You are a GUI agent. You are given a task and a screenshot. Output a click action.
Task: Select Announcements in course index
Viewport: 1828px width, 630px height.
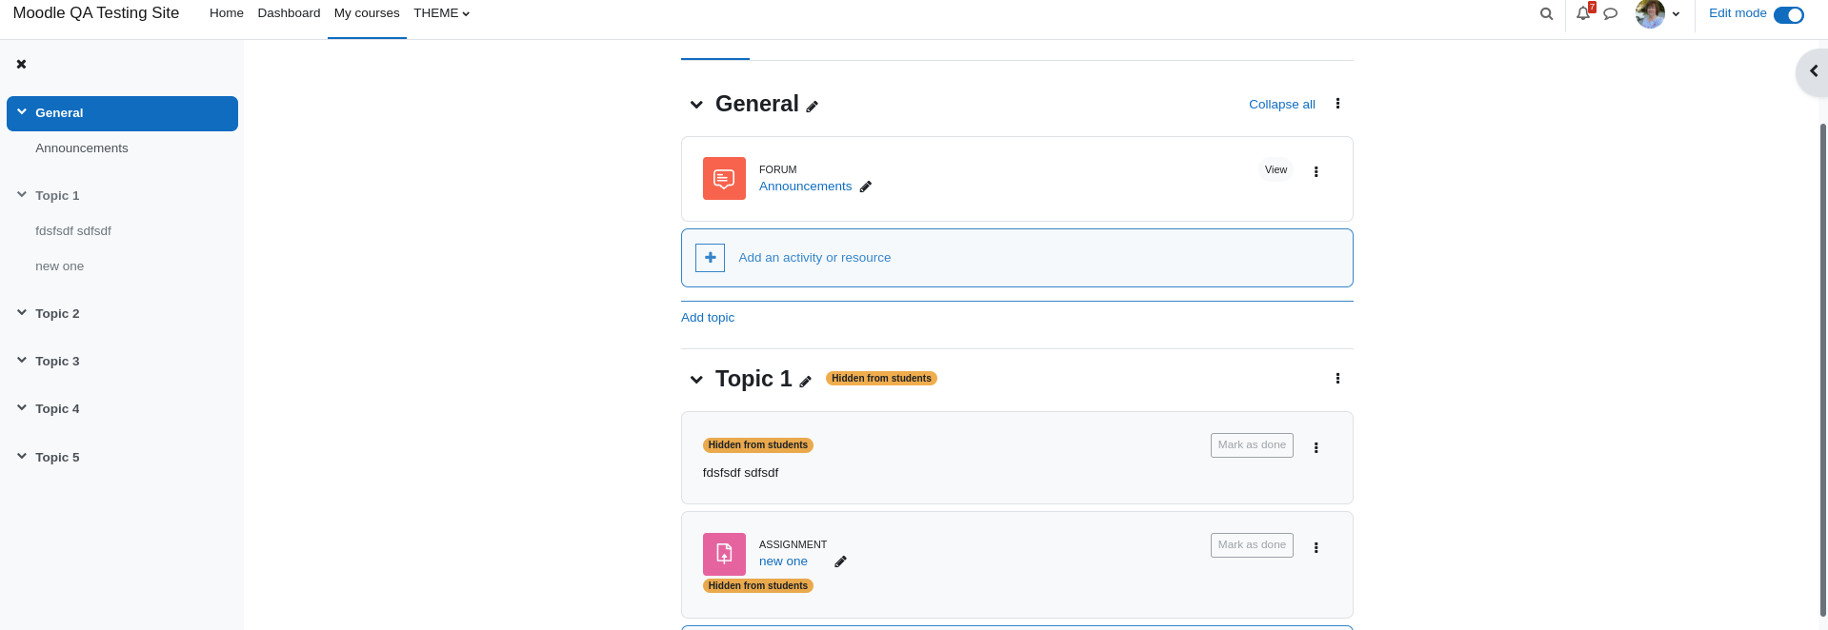pos(82,148)
